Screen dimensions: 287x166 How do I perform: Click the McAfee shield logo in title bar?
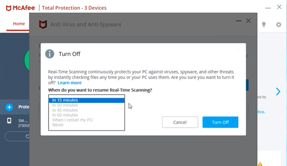9,8
